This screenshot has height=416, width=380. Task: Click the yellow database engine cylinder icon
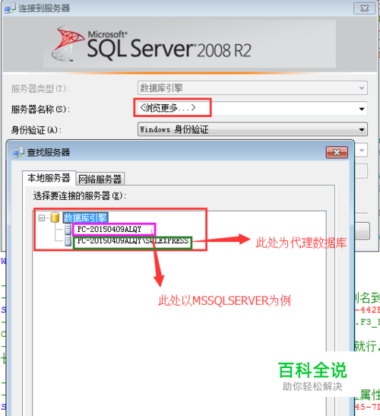click(55, 218)
